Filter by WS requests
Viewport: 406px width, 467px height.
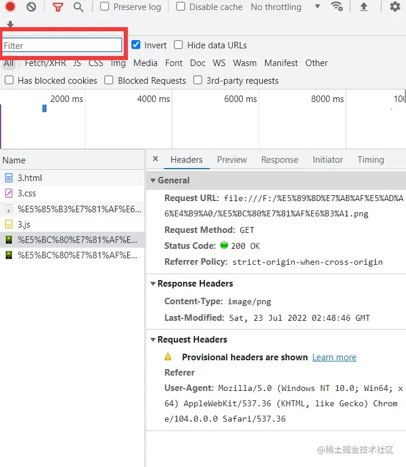219,63
